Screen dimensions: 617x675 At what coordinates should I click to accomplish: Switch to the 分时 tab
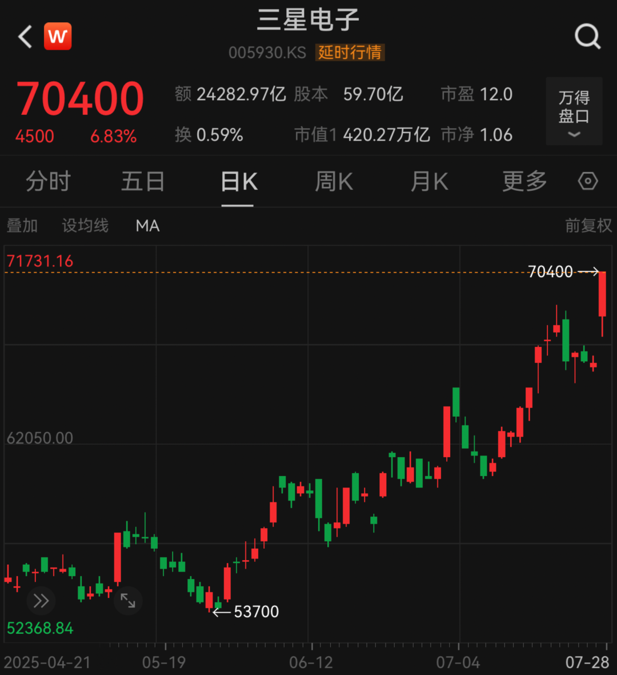[48, 182]
